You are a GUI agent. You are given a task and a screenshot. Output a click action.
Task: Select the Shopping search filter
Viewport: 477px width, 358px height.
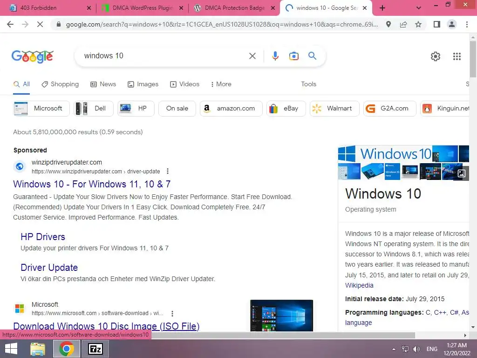click(60, 84)
